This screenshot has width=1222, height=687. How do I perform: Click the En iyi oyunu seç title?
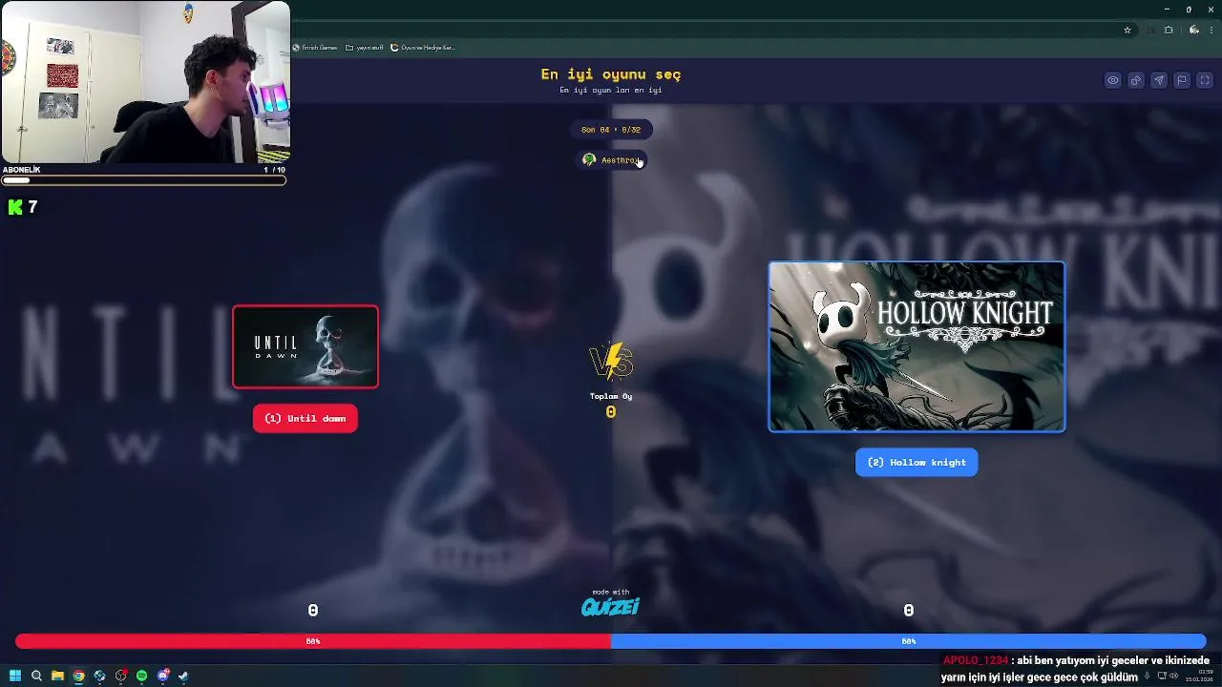click(x=611, y=73)
